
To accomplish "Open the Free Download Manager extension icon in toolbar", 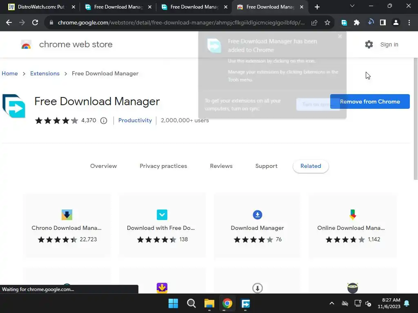I will click(344, 23).
